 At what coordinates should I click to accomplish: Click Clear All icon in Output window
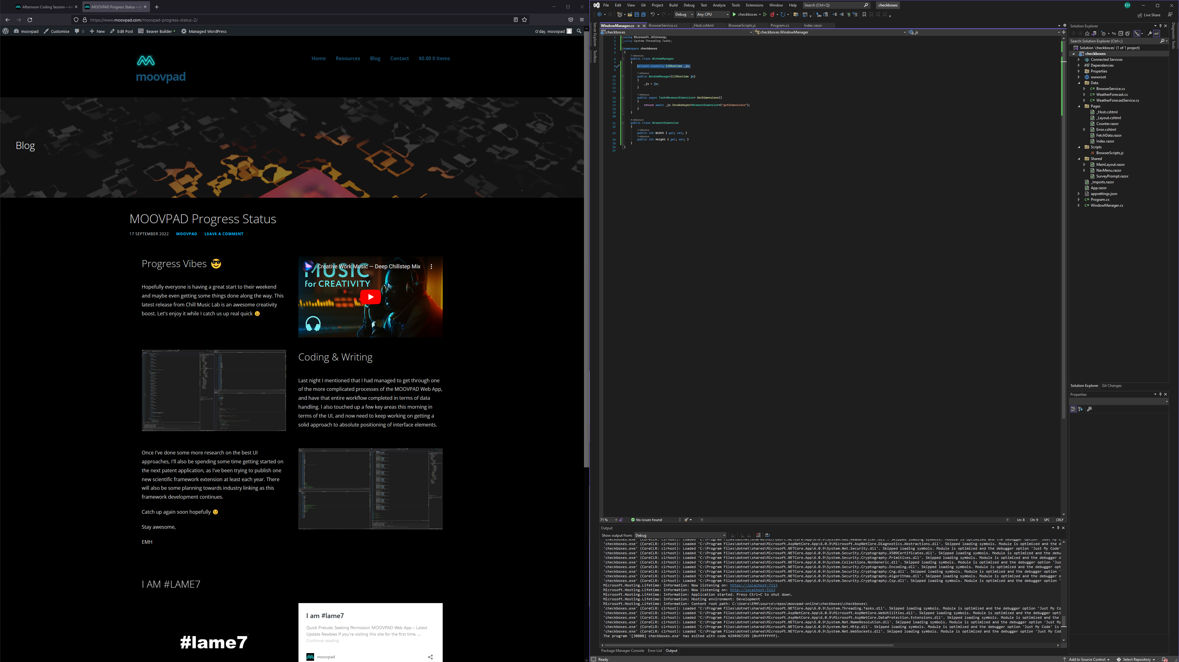point(758,535)
